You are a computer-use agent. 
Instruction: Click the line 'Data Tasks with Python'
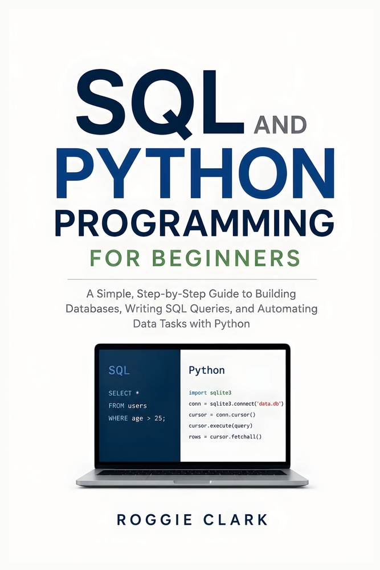(191, 324)
